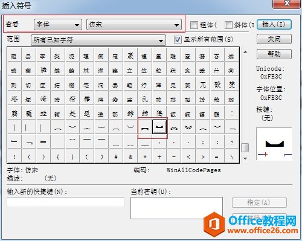Click the 关闭 close button
The image size is (302, 241).
tap(274, 39)
